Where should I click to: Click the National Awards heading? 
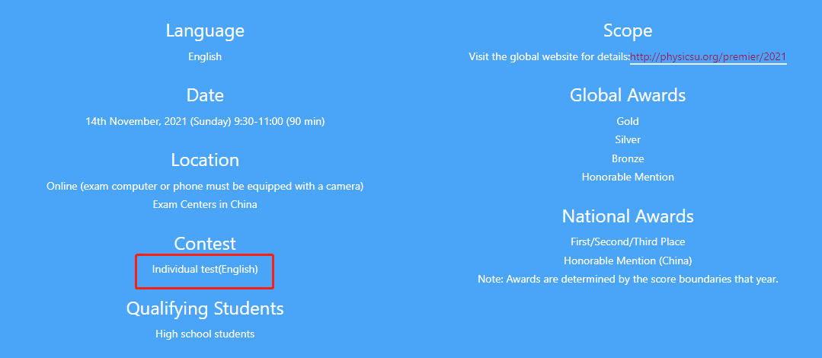tap(628, 216)
